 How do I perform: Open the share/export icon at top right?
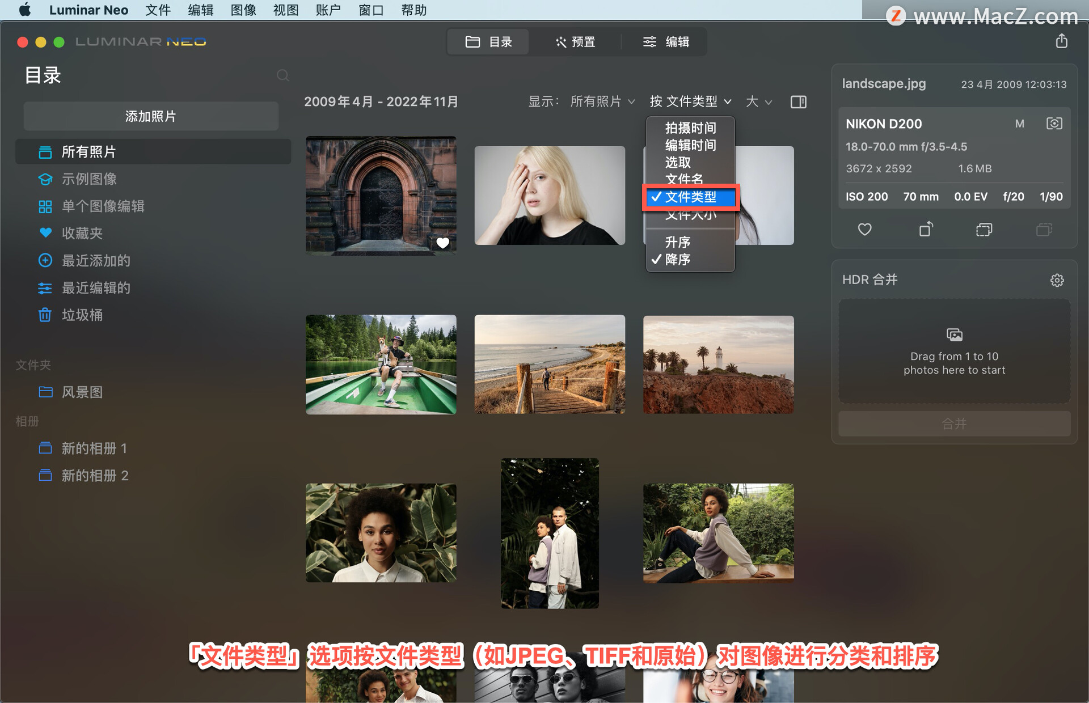pos(1061,41)
